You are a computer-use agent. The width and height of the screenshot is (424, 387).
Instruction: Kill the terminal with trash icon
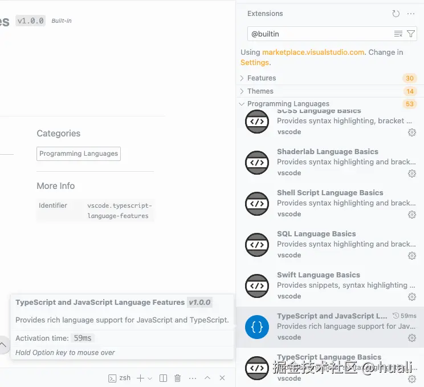[x=178, y=378]
